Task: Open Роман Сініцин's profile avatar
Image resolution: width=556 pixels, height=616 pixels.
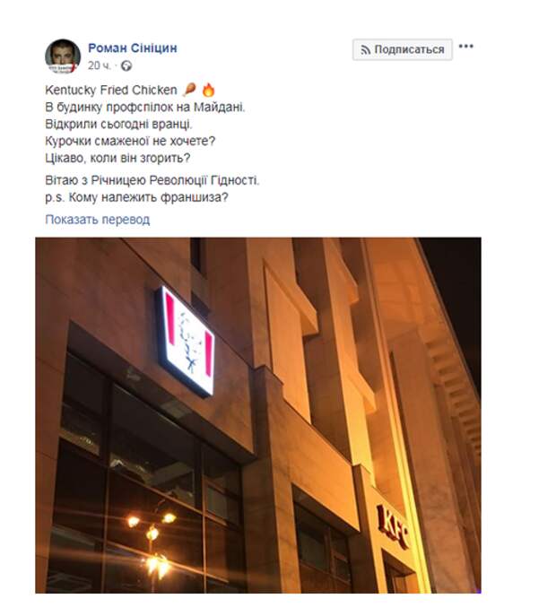Action: coord(63,56)
